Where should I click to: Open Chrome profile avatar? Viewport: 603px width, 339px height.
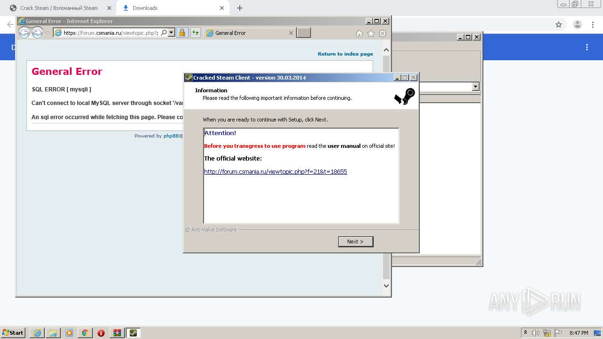577,24
